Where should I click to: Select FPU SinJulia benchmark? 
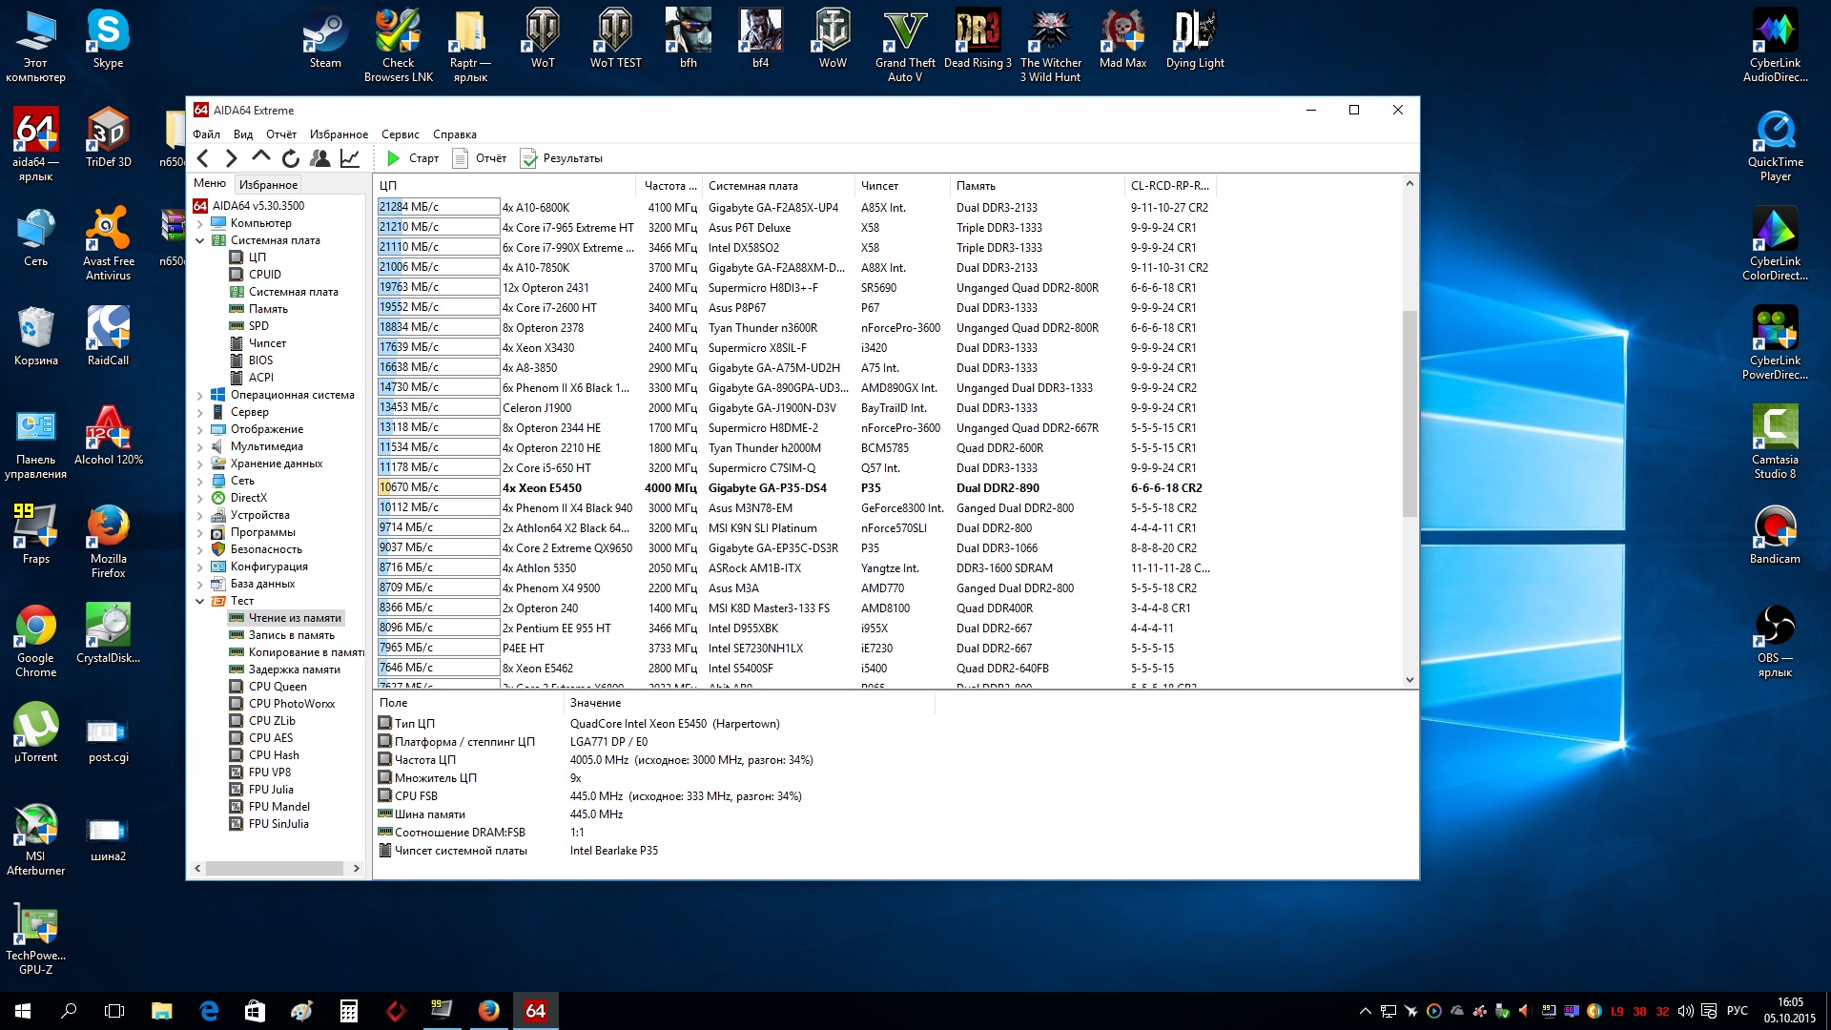278,824
